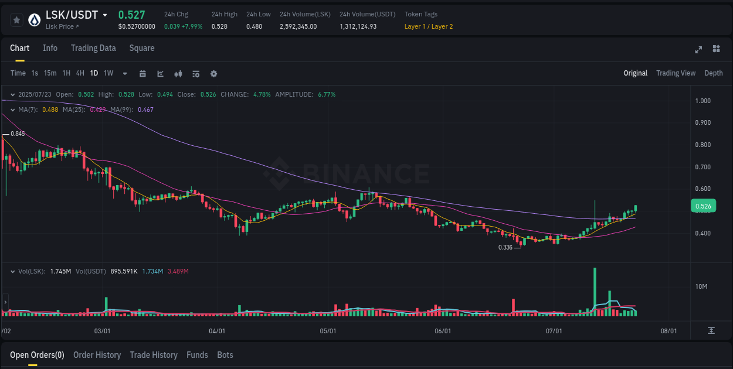733x369 pixels.
Task: Open the Order History tab
Action: click(x=97, y=355)
